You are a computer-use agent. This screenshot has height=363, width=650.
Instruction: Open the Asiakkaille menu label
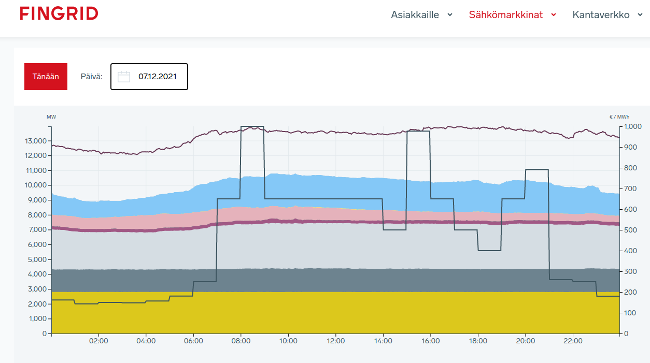click(415, 15)
